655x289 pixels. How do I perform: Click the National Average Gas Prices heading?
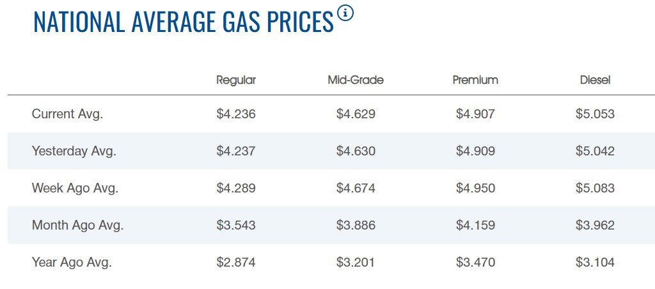[184, 22]
